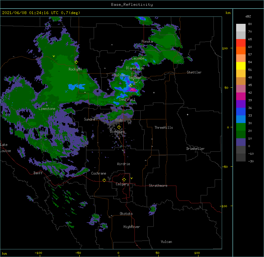264x257 pixels.
Task: Select the purple 36-39 dBZ legend swatch
Action: click(241, 104)
